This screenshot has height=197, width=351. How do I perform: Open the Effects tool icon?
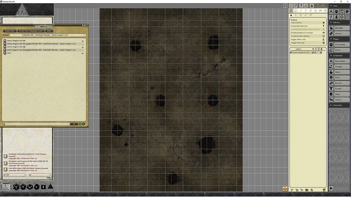click(336, 17)
